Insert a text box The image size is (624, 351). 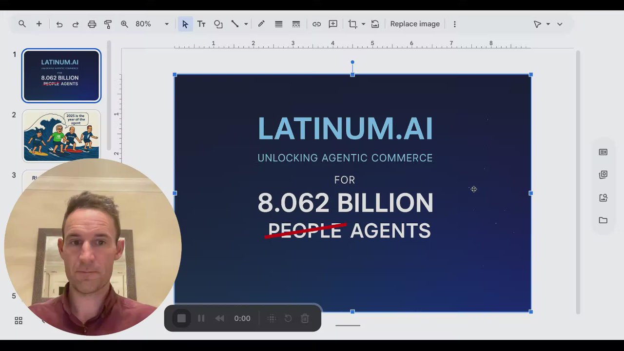(x=201, y=24)
